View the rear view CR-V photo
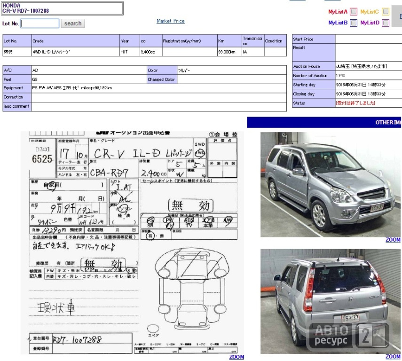This screenshot has width=402, height=361. point(331,301)
